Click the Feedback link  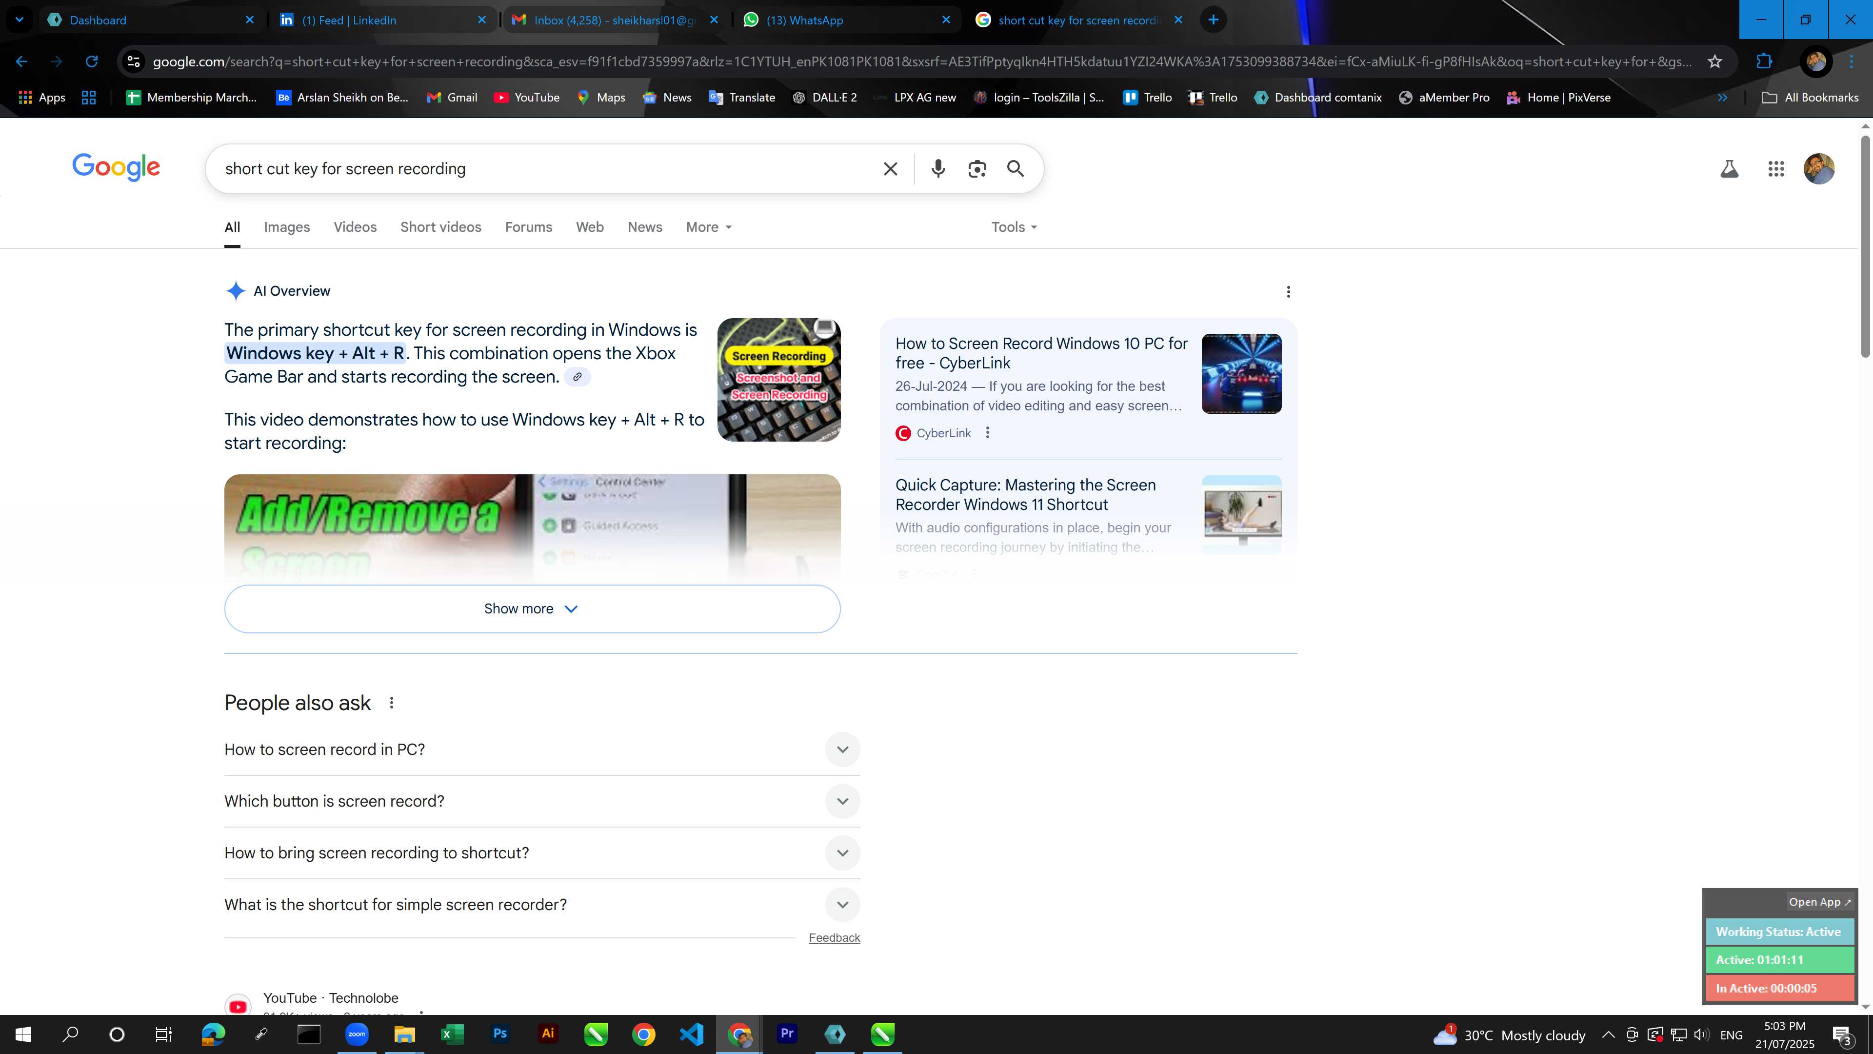click(x=834, y=937)
